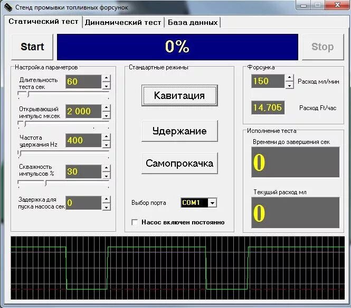Viewport: 351px width, 308px height.
Task: Enable Насос включен постоянно checkbox
Action: [x=135, y=222]
